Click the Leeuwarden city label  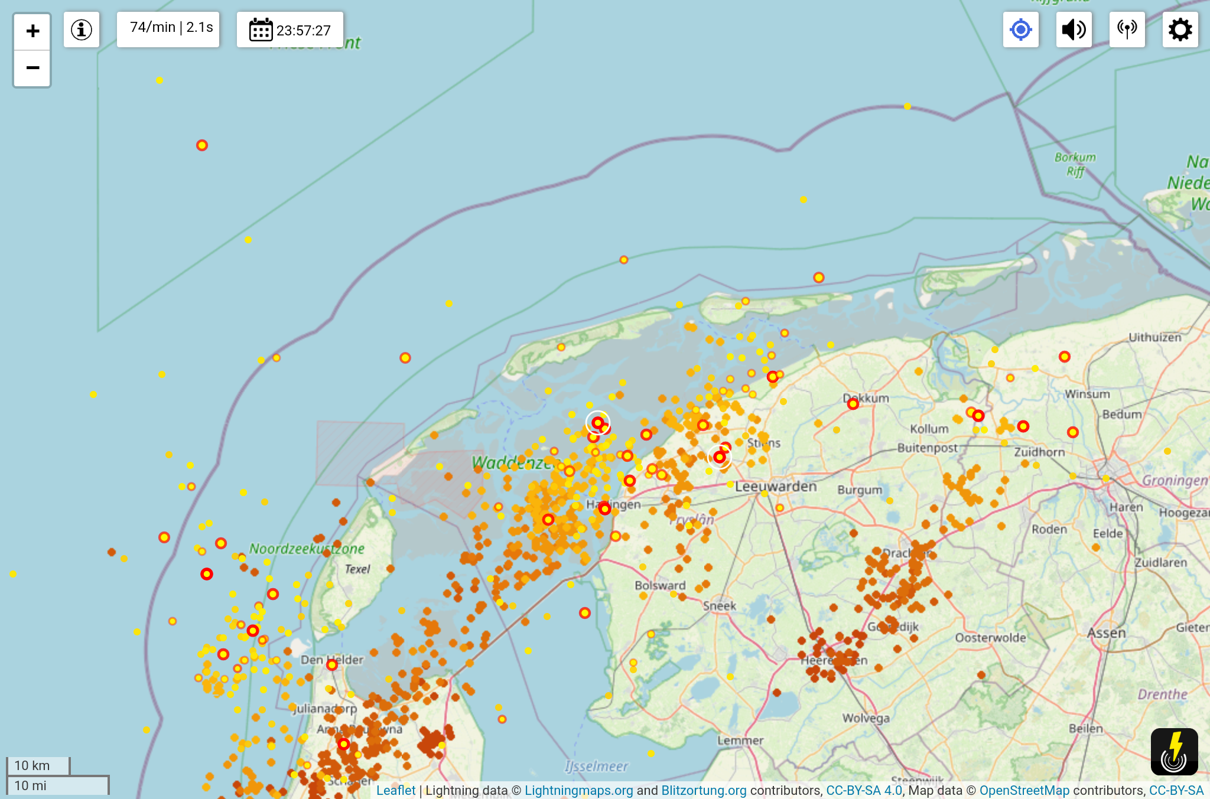pos(776,487)
